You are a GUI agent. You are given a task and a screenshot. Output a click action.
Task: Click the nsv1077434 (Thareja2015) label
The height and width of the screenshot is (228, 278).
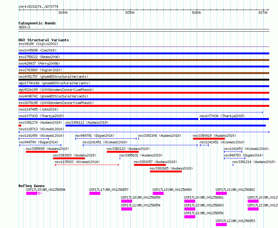[222, 116]
